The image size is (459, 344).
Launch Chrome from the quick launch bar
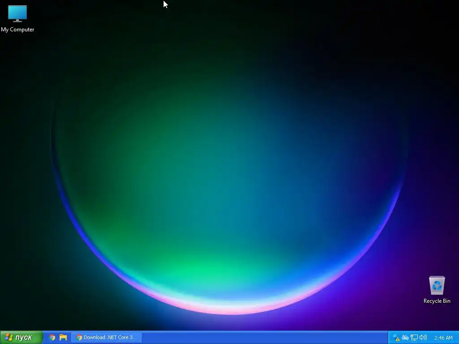[x=52, y=337]
